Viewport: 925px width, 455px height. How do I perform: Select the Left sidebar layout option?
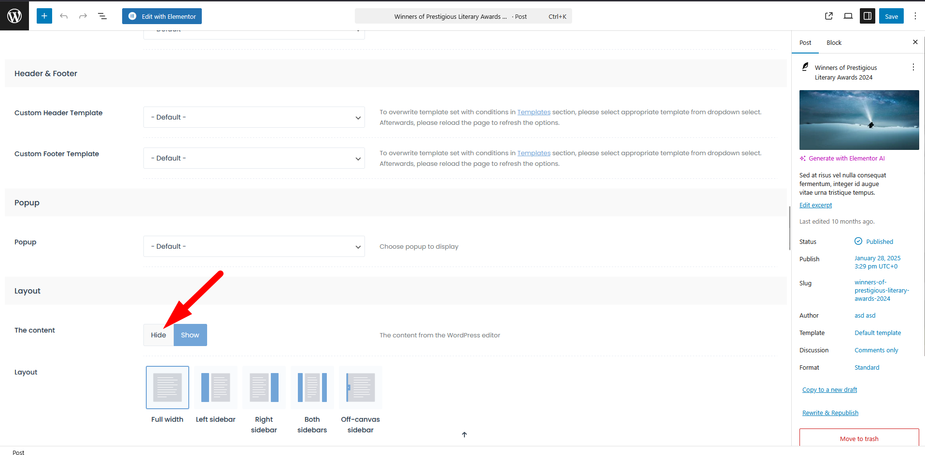(216, 388)
